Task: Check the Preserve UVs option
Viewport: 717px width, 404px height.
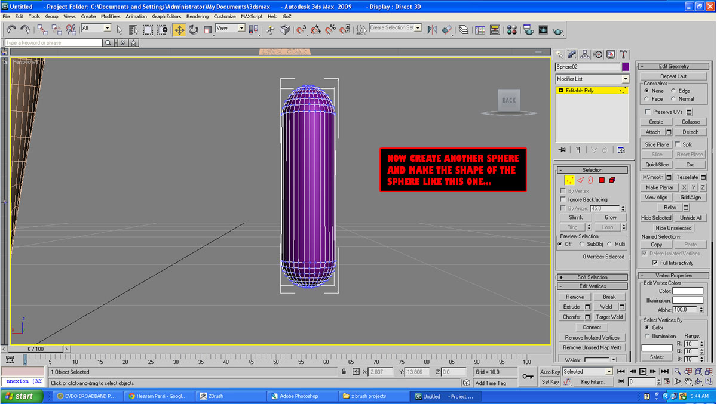Action: point(648,112)
